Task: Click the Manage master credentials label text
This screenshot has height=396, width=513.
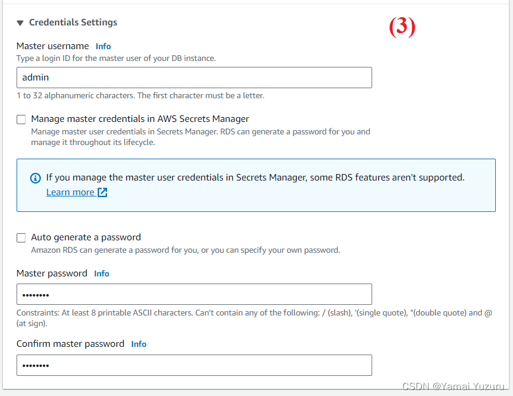Action: click(140, 119)
